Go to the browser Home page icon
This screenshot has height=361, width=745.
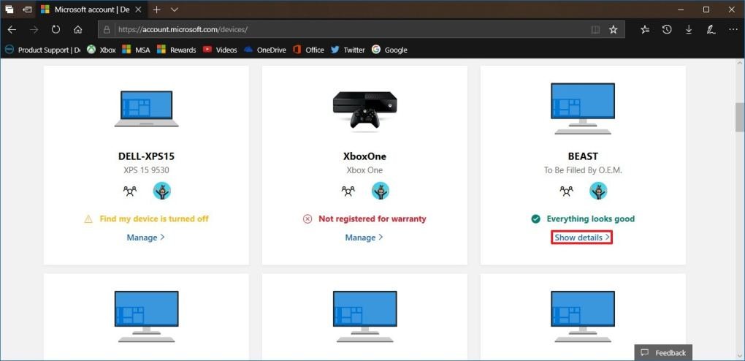[x=77, y=30]
